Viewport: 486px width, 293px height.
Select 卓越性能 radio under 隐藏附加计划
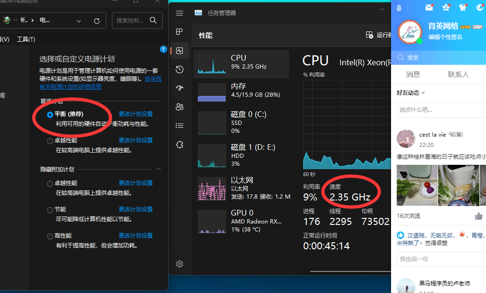point(50,183)
